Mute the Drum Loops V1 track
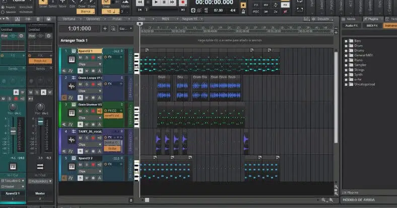This screenshot has width=397, height=208. point(80,84)
